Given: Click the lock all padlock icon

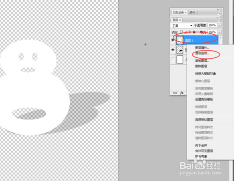Looking at the screenshot, I should pyautogui.click(x=194, y=32).
